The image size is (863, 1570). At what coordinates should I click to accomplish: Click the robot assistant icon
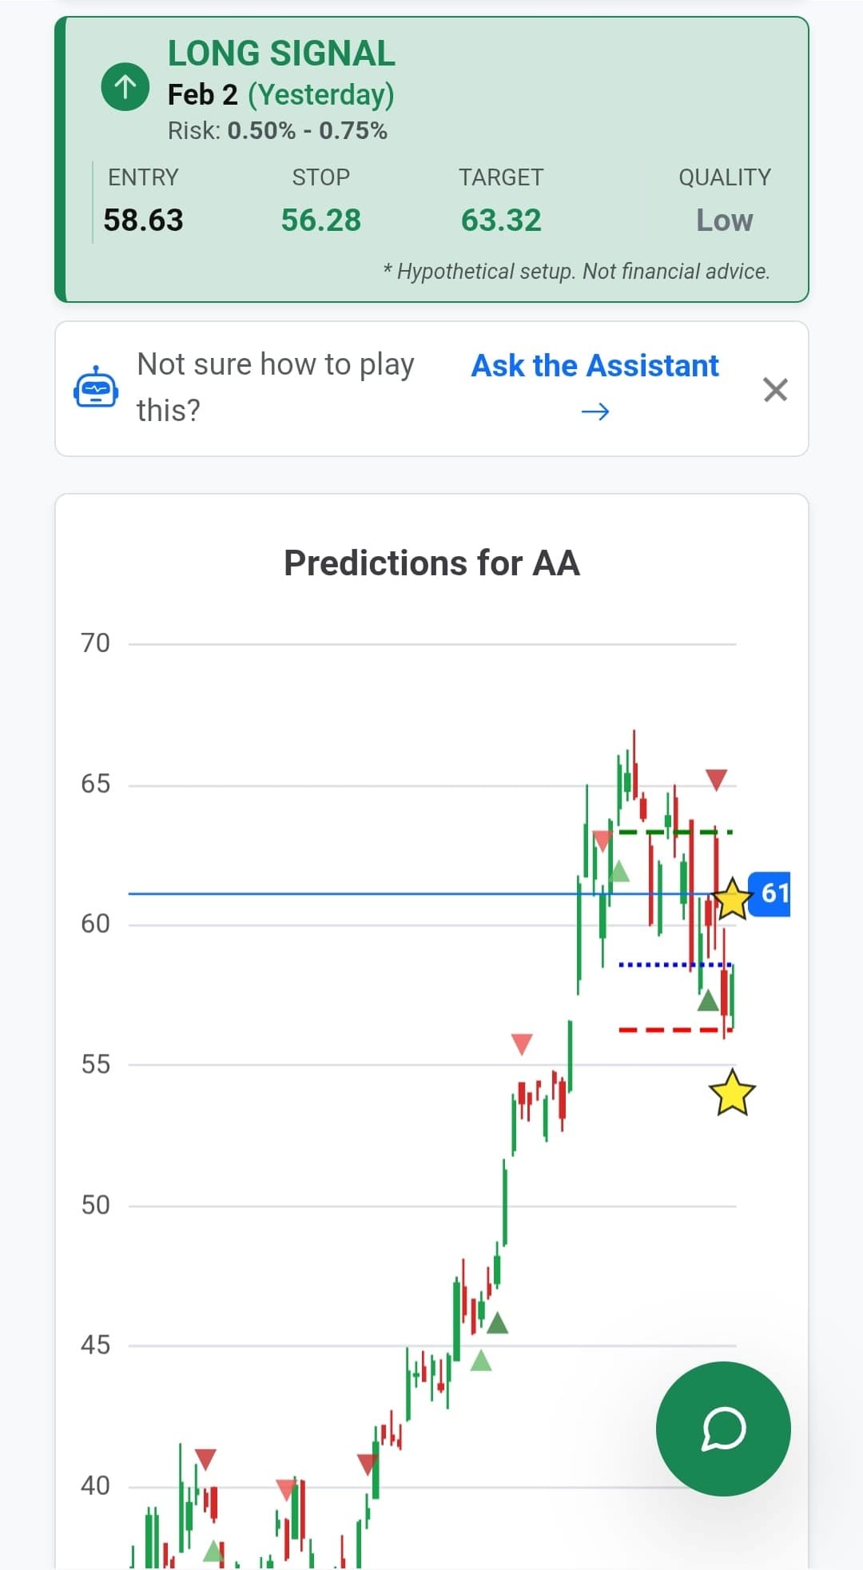(x=96, y=389)
